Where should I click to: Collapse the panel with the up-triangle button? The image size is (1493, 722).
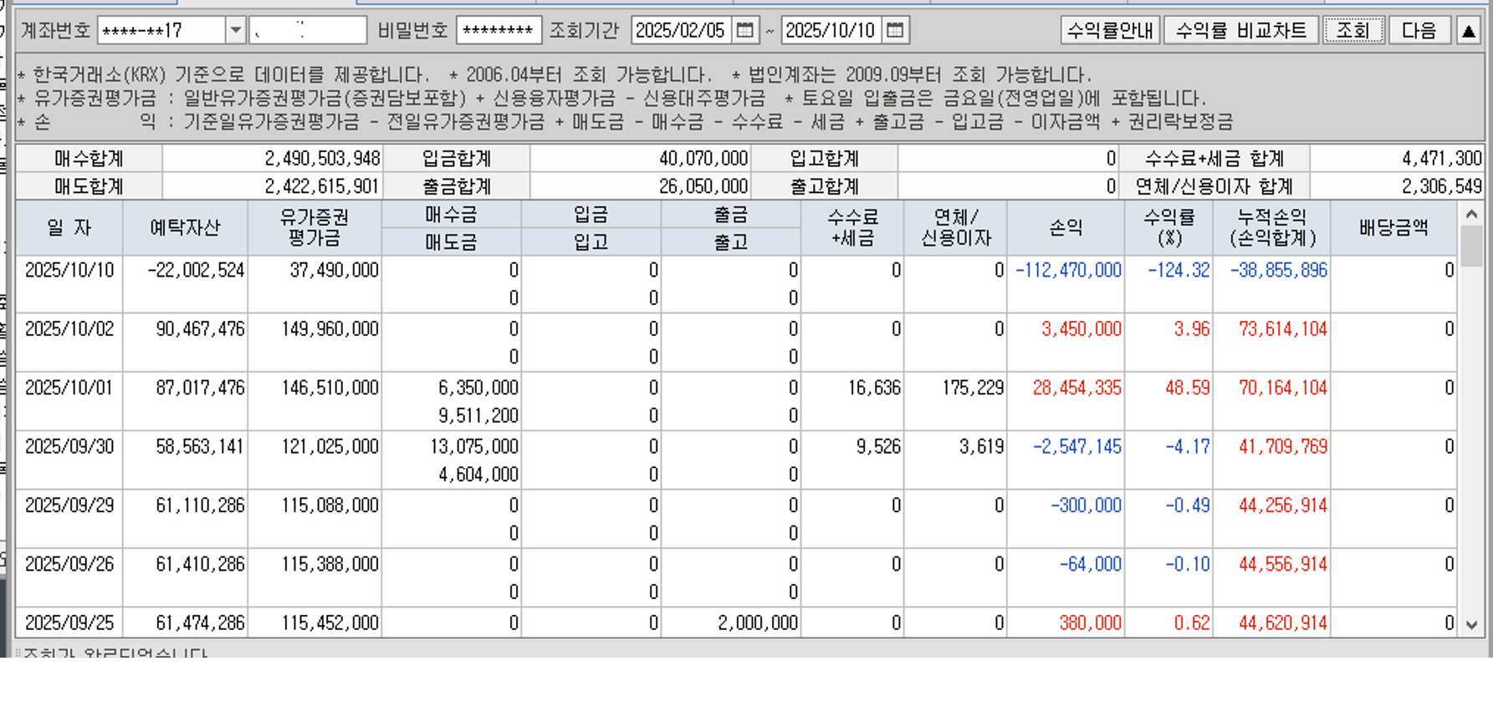coord(1469,31)
